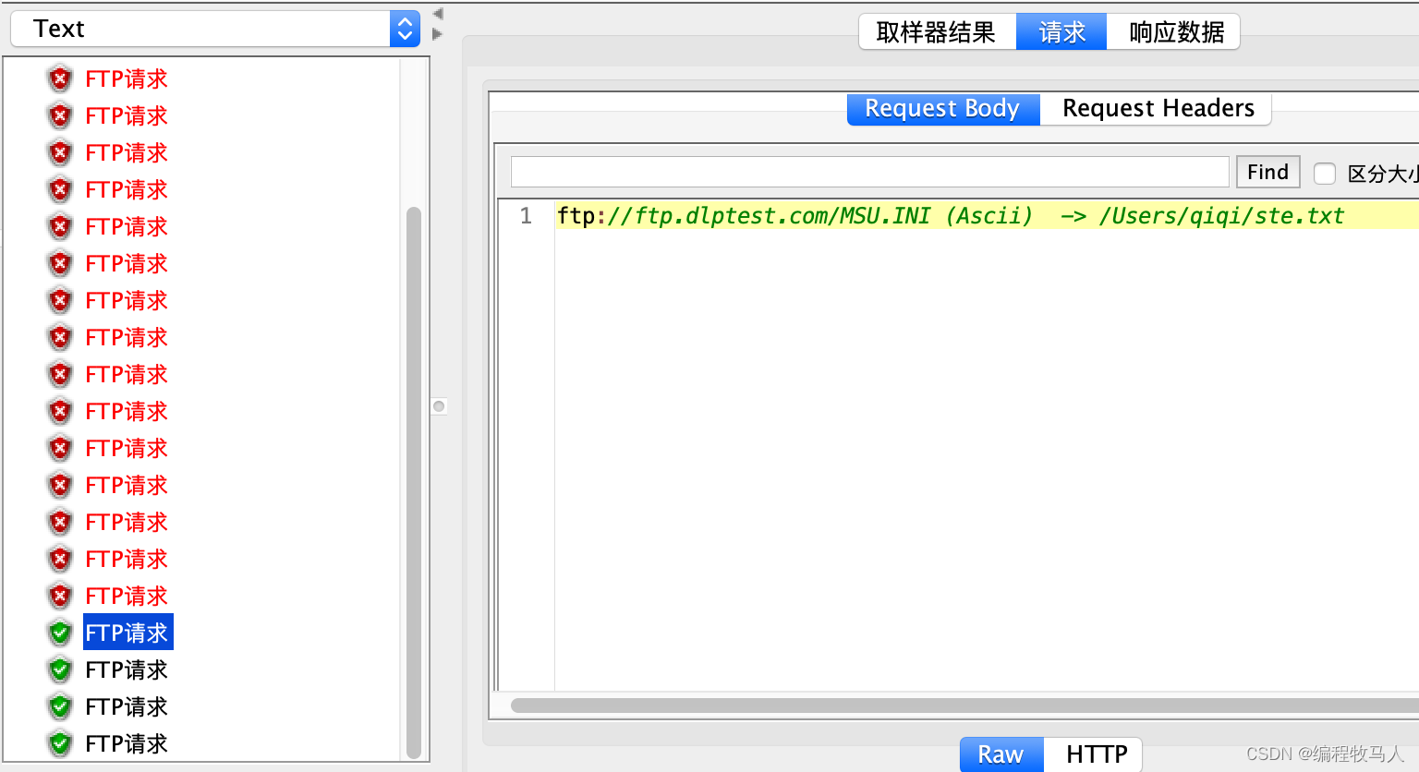
Task: Click the green shield of the bottommost FTP请求
Action: [60, 743]
